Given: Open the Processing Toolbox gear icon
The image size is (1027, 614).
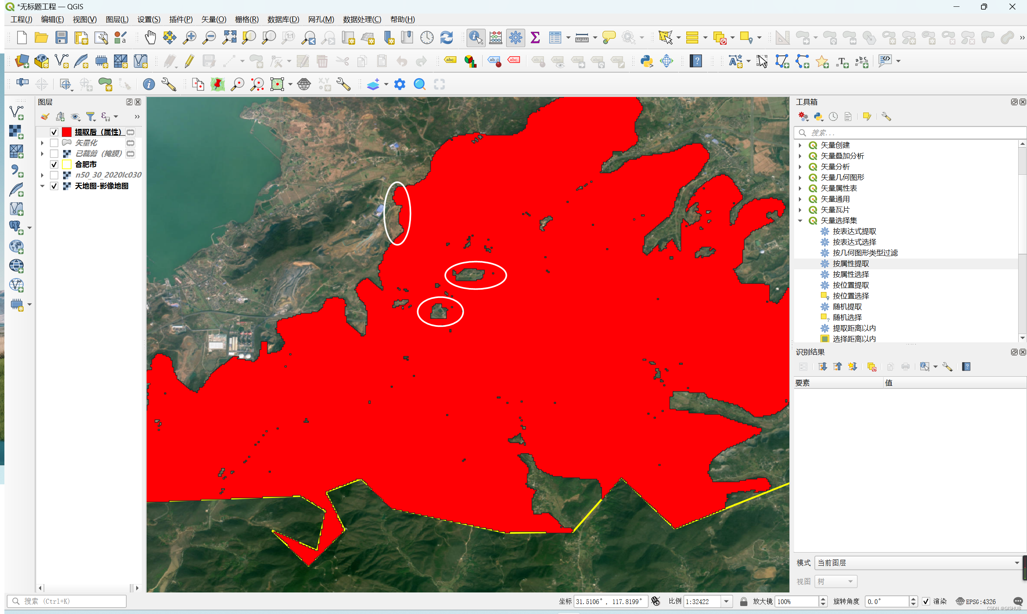Looking at the screenshot, I should 515,38.
